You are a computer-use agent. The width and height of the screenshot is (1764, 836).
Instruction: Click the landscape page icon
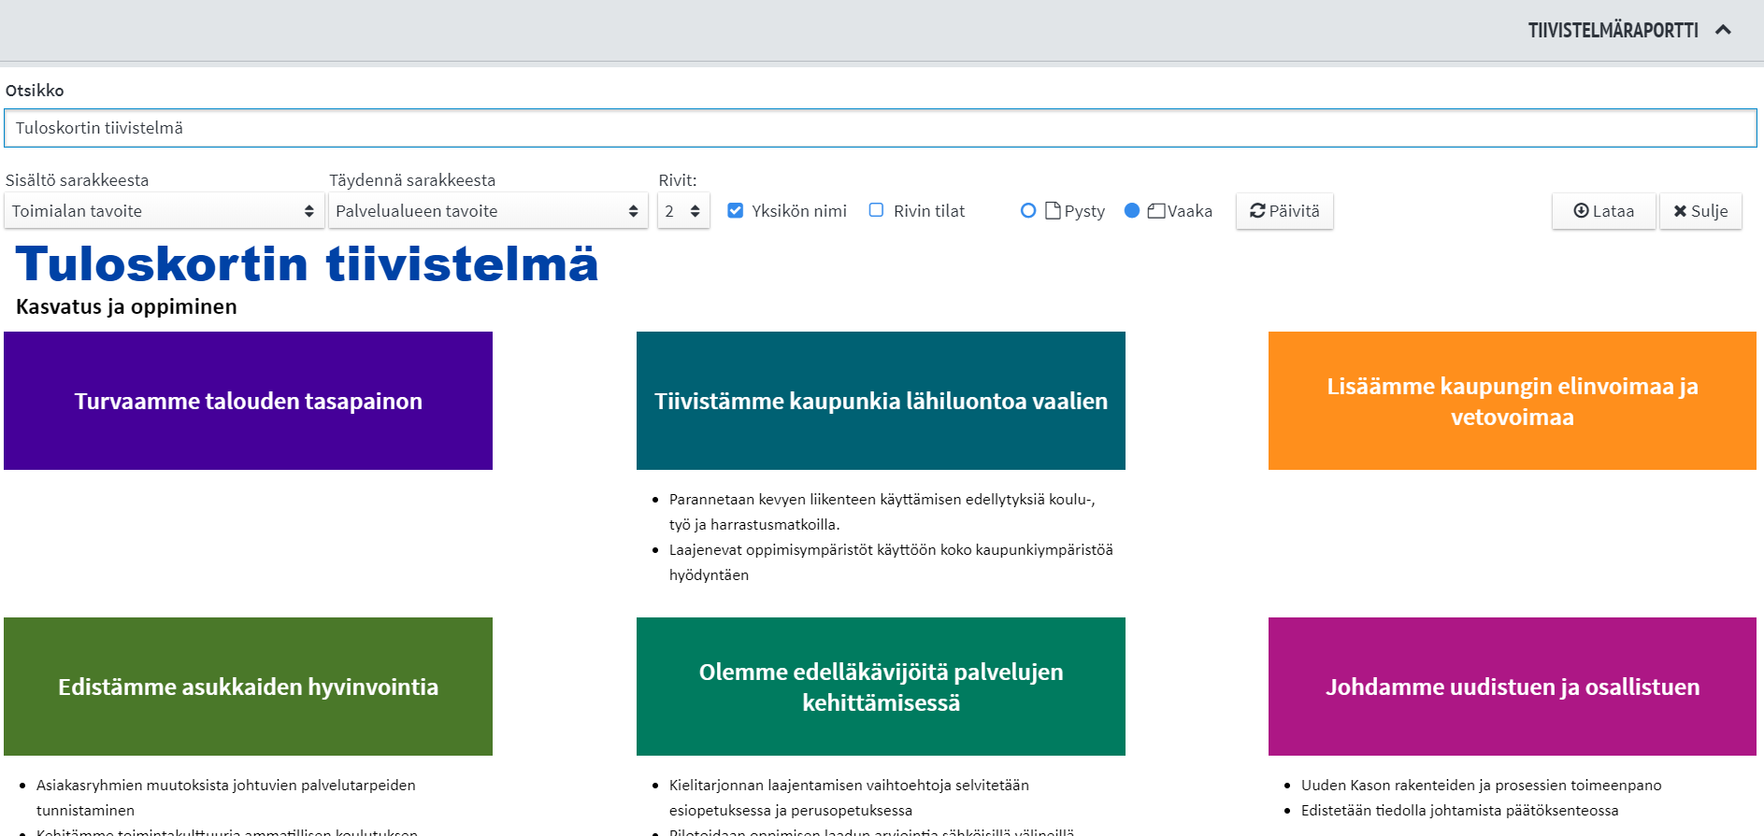coord(1156,211)
